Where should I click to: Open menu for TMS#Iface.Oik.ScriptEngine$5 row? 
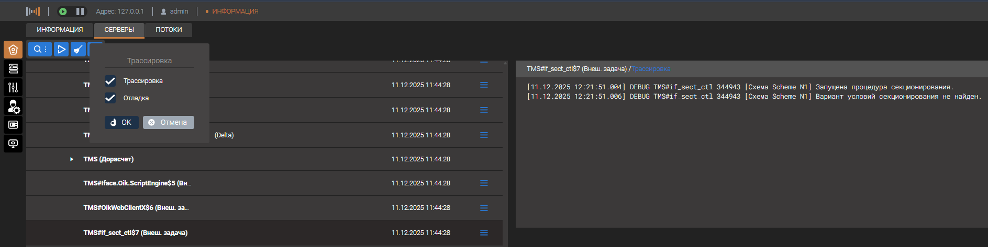(x=484, y=183)
